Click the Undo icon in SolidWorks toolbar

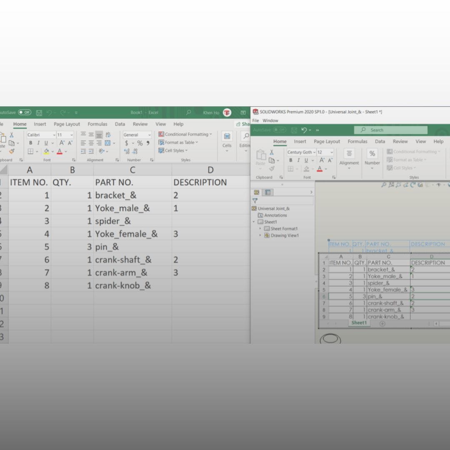303,130
